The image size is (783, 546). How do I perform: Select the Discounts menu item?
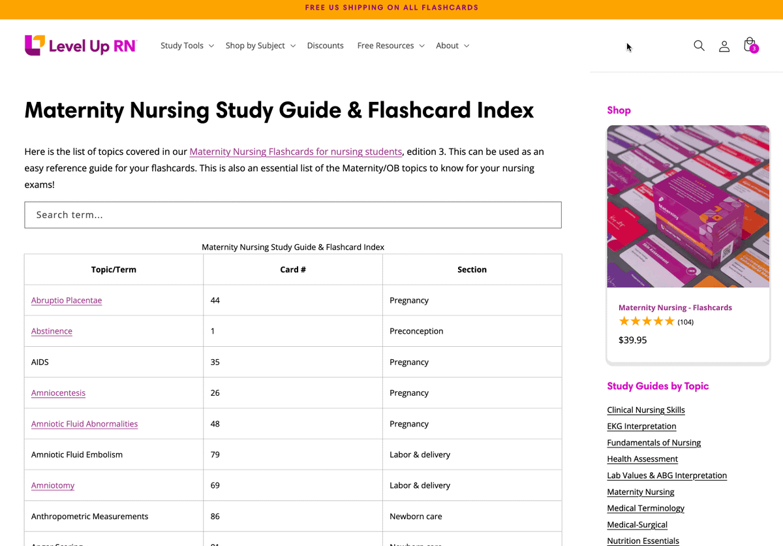coord(325,45)
